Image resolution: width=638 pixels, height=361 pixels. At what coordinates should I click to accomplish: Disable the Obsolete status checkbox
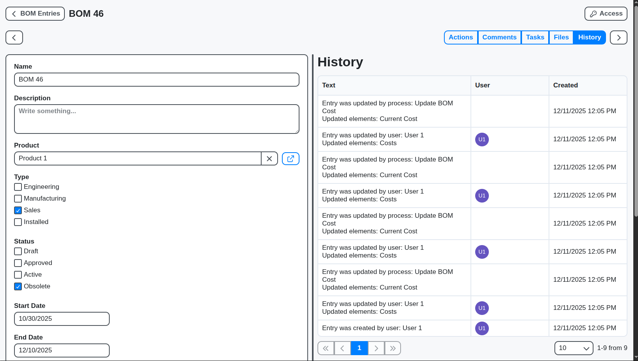pyautogui.click(x=18, y=286)
